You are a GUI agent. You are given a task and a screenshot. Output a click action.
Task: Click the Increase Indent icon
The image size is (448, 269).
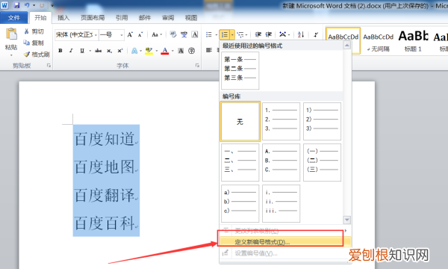click(x=269, y=34)
